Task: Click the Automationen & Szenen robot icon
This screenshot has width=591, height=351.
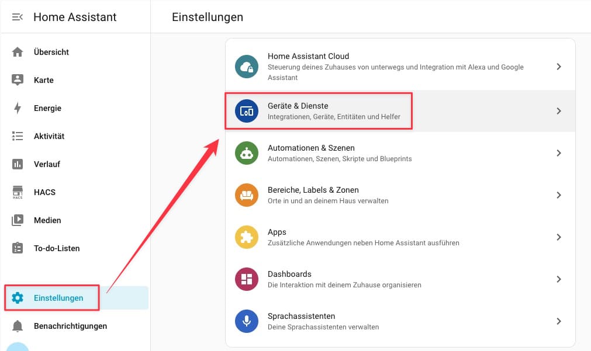Action: click(247, 153)
